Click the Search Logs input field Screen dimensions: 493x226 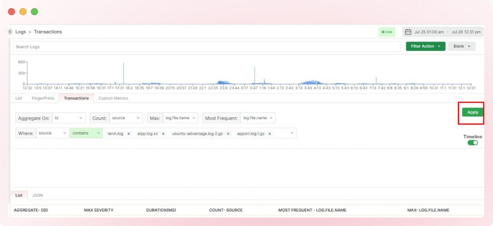[x=205, y=47]
